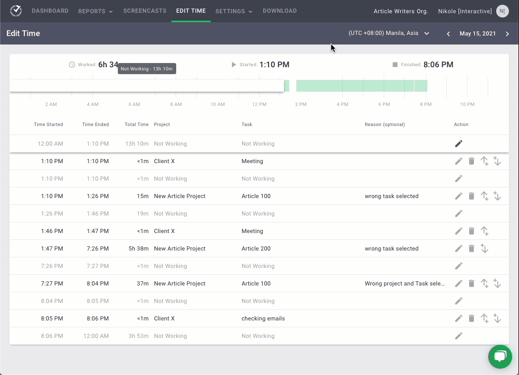Edit the 3h 53m Not Working entry
This screenshot has width=519, height=375.
[x=459, y=336]
